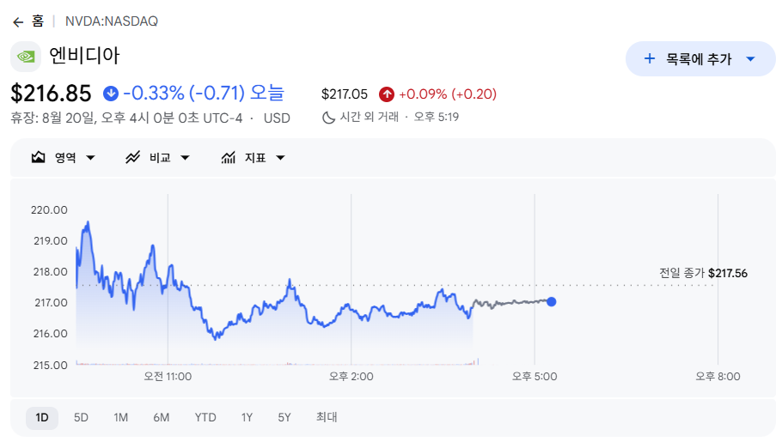Click the 엔비디아 company name
Viewport: 782px width, 448px height.
(x=84, y=56)
